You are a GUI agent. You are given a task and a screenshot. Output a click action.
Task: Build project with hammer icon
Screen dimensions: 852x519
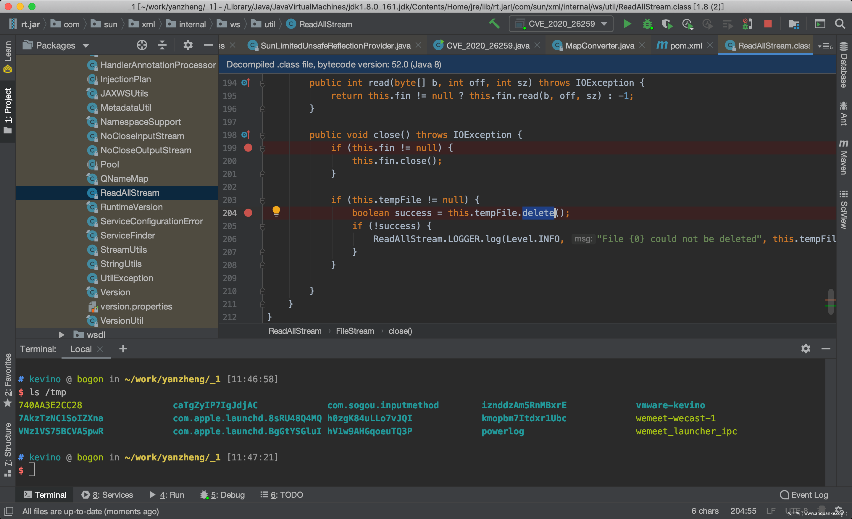coord(494,24)
